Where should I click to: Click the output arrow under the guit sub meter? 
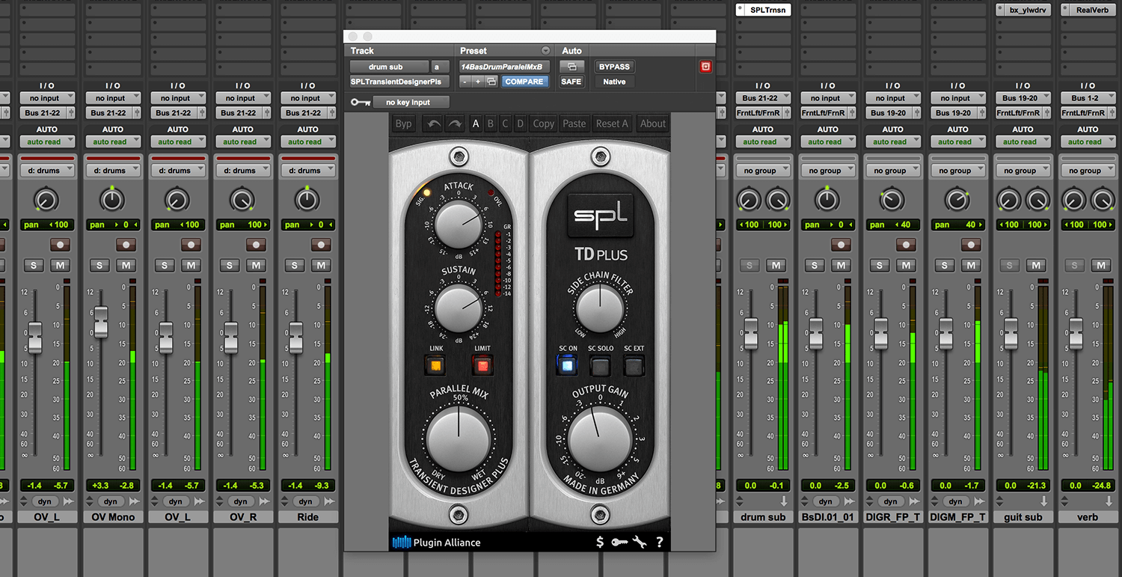click(1044, 501)
